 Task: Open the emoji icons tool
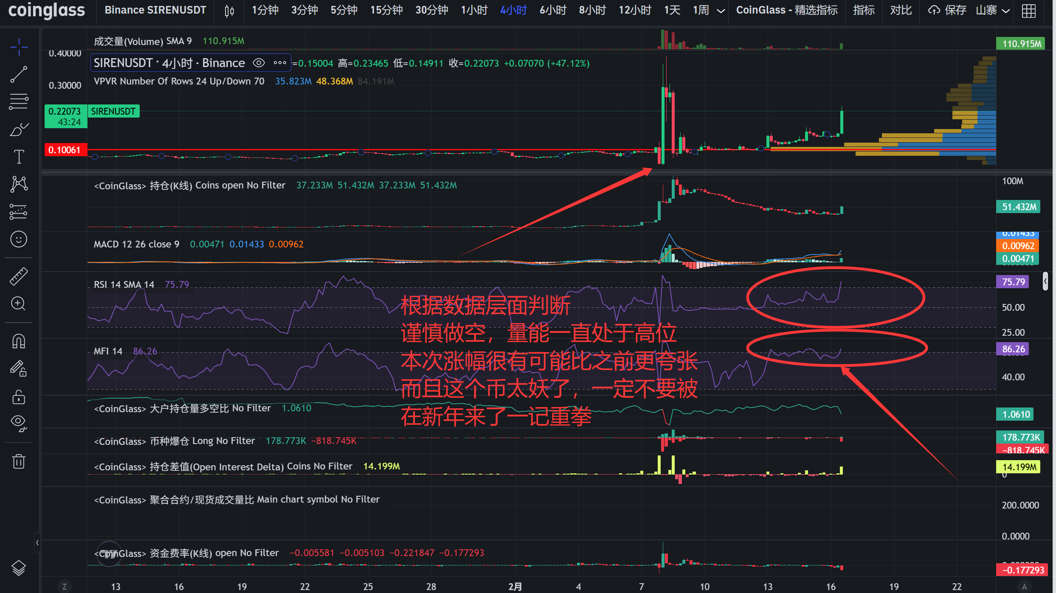(x=19, y=239)
